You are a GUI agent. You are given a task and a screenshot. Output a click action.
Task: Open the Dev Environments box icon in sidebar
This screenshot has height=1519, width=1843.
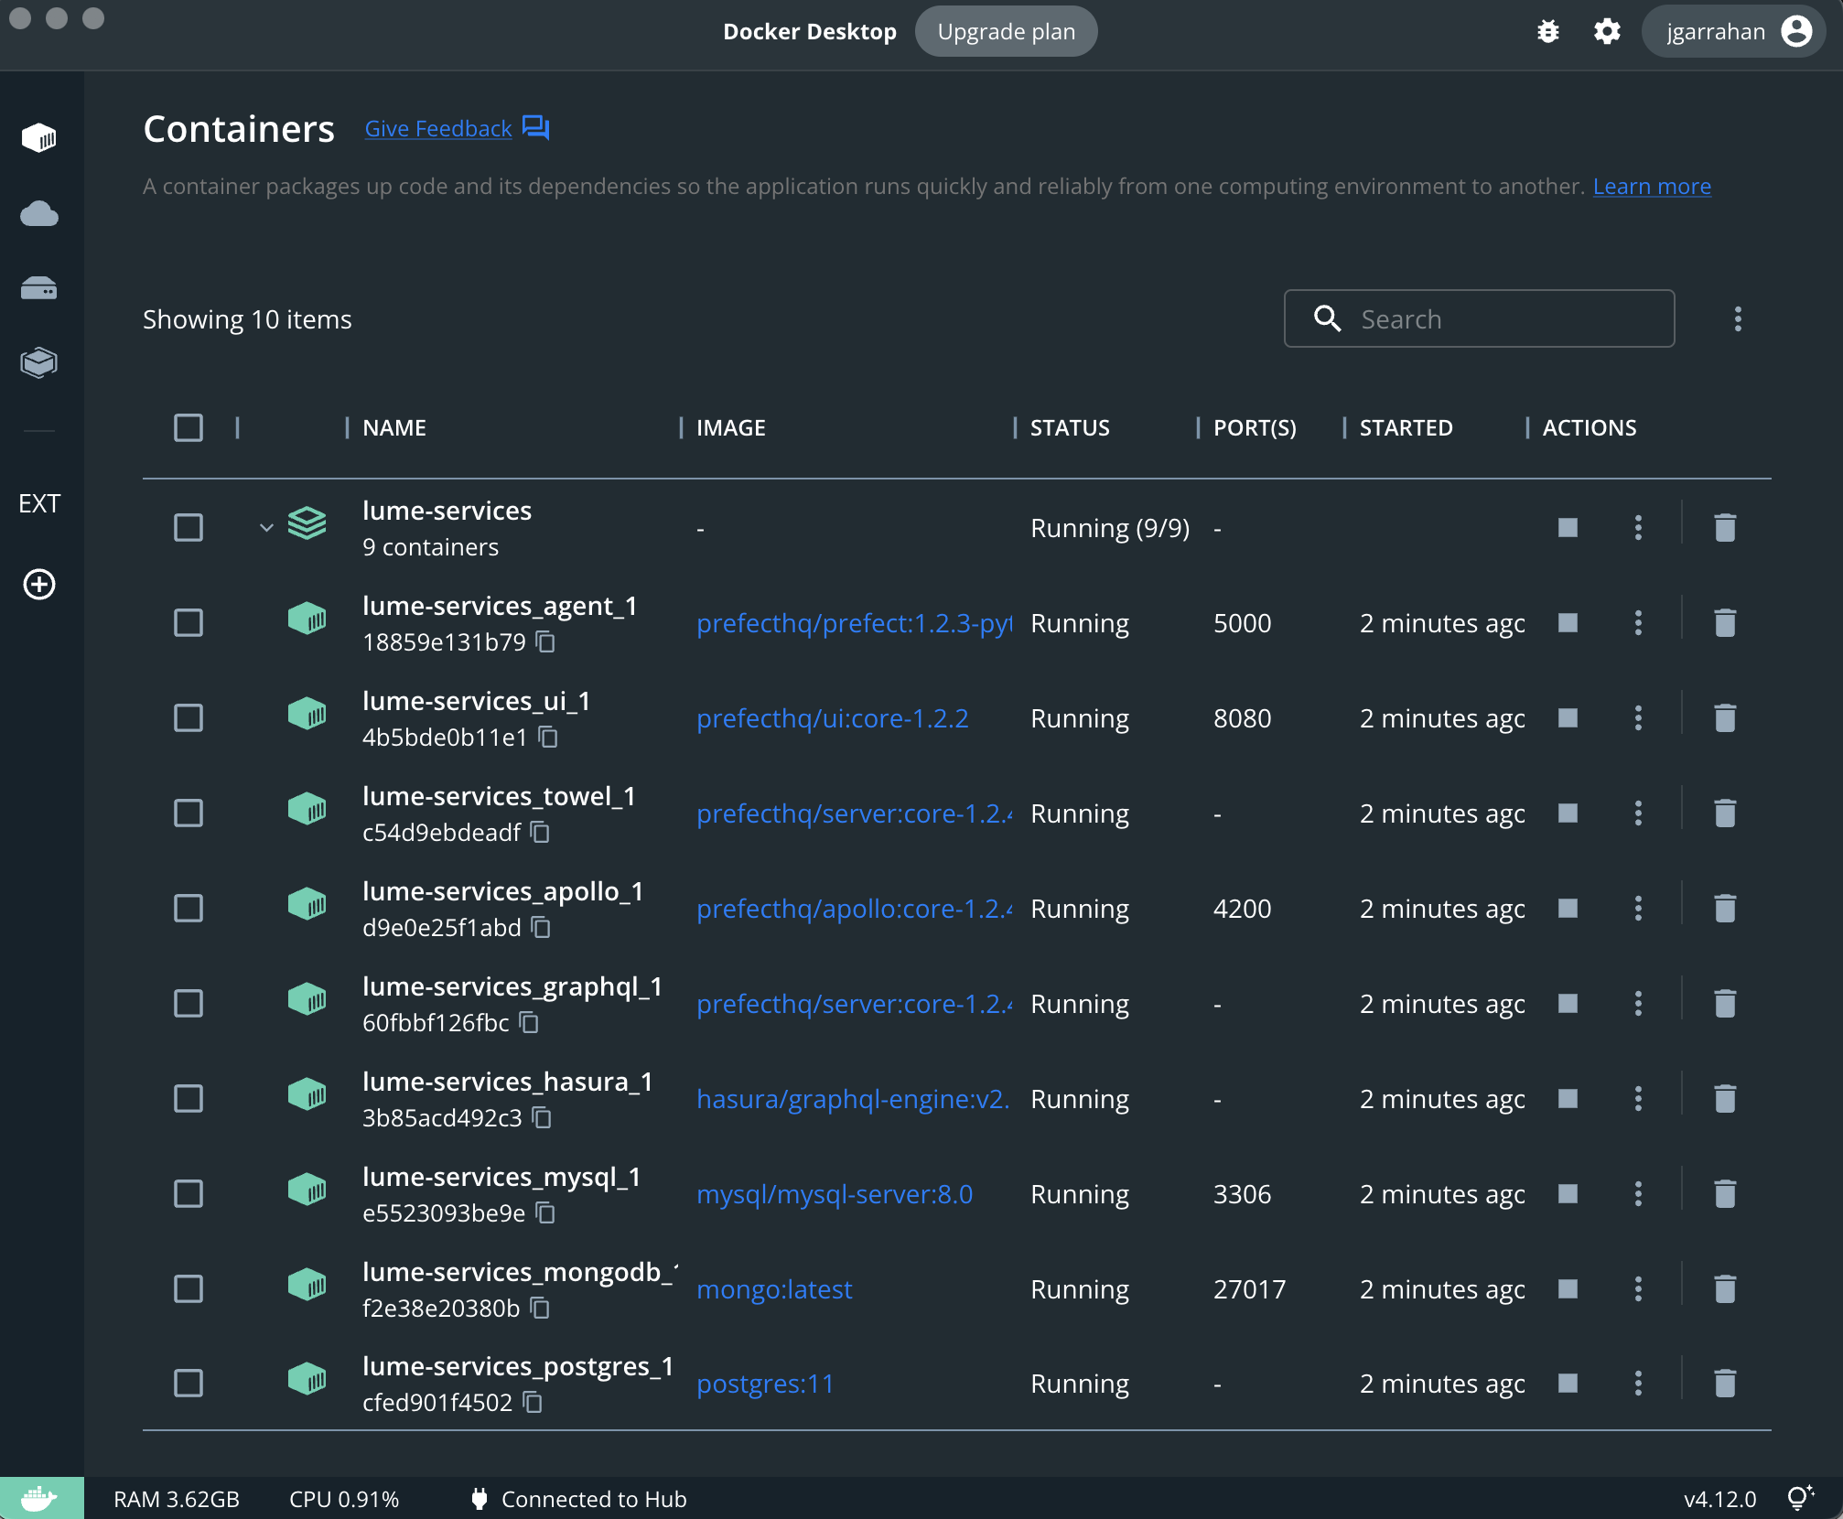(39, 363)
